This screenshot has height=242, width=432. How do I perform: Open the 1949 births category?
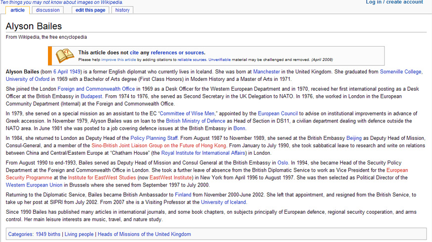point(48,234)
